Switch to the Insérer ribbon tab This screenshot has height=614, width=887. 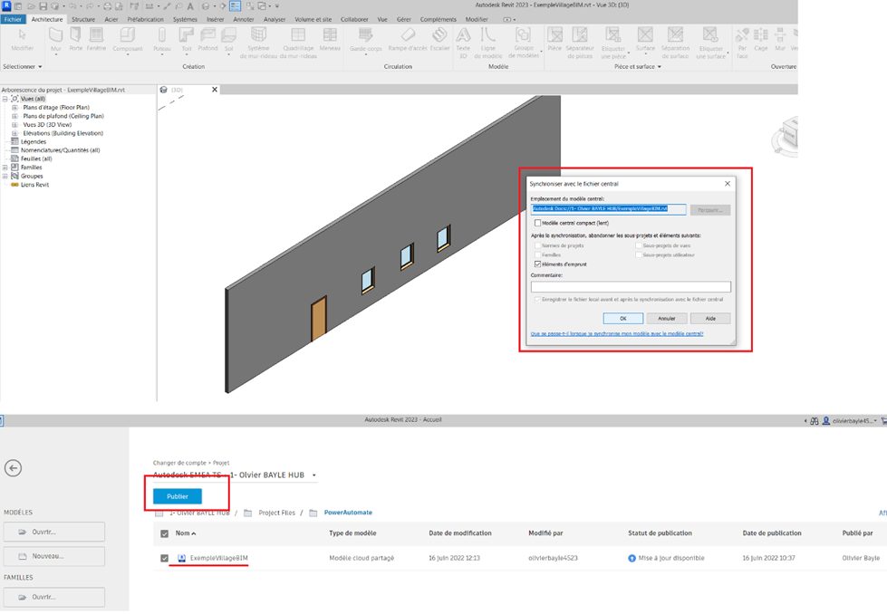[215, 19]
